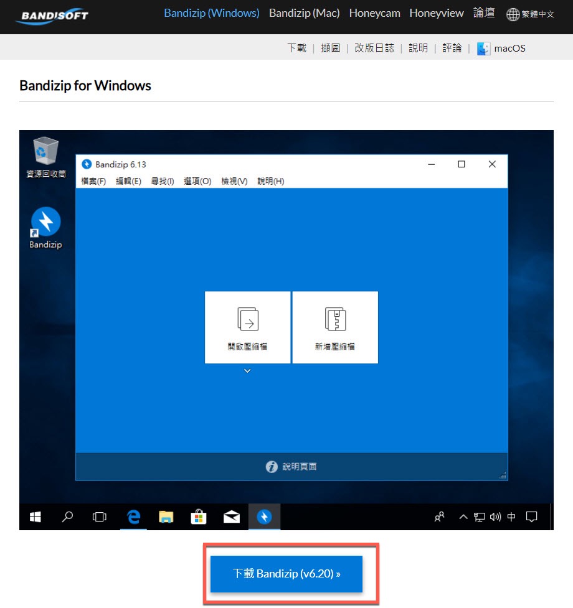
Task: Launch Microsoft Edge from the taskbar
Action: point(133,517)
